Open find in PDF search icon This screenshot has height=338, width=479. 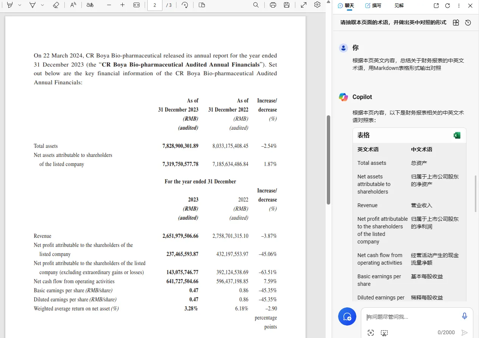[x=256, y=5]
